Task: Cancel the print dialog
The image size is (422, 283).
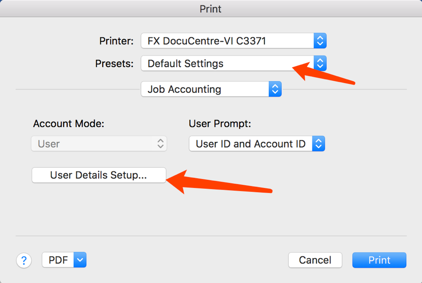Action: (315, 260)
